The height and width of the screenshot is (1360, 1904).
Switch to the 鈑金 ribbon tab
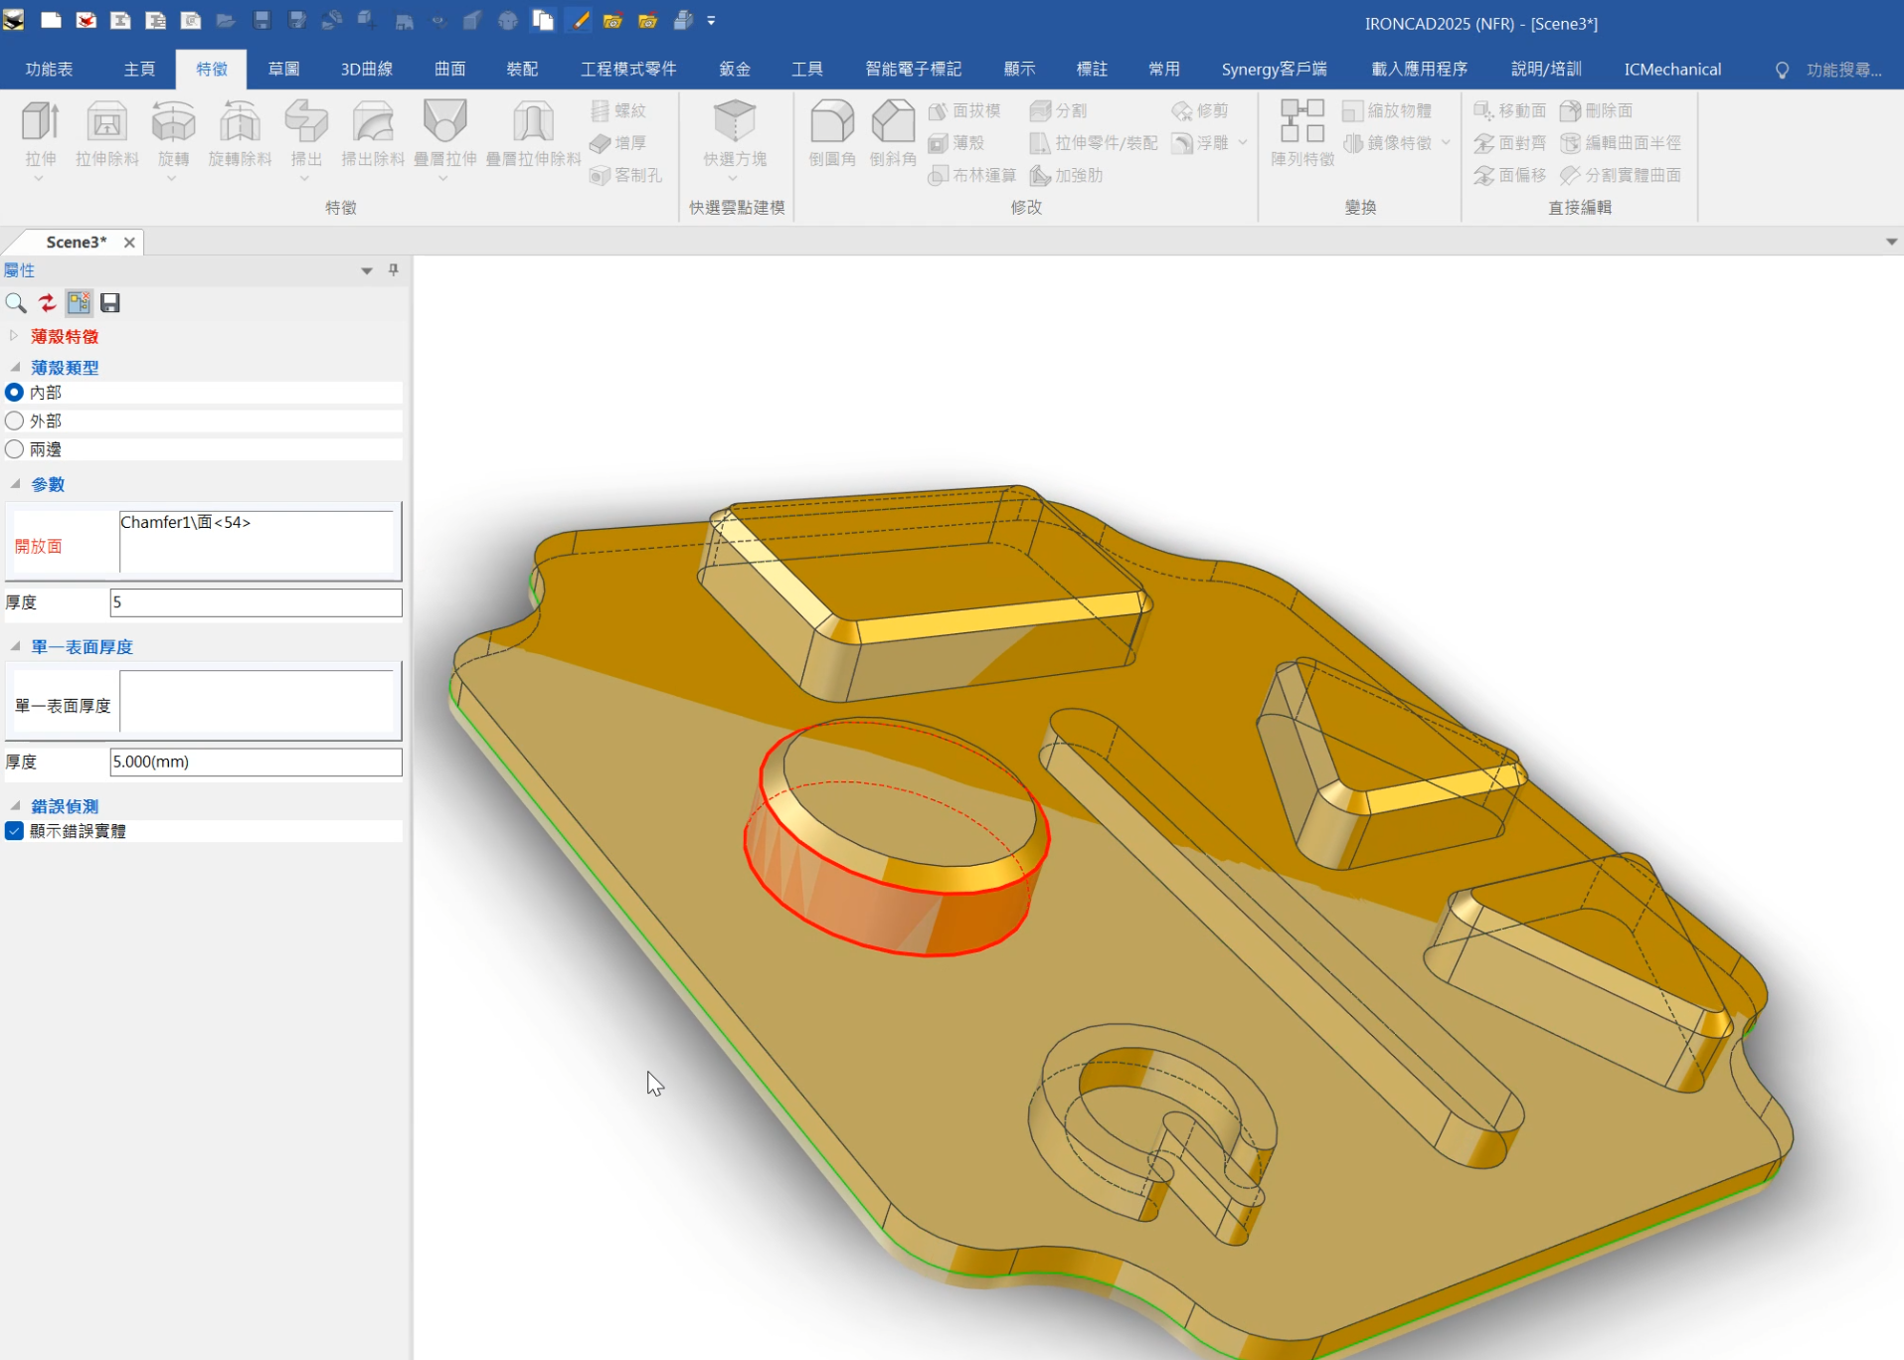tap(734, 69)
